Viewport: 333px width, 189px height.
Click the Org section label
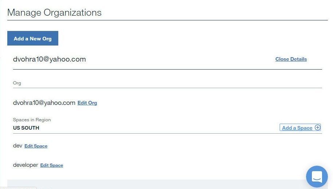(x=17, y=83)
